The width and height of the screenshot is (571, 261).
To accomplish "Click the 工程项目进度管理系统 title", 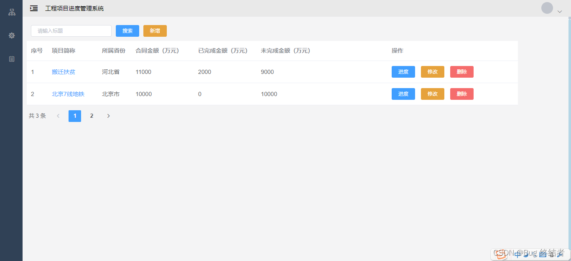I will tap(74, 8).
